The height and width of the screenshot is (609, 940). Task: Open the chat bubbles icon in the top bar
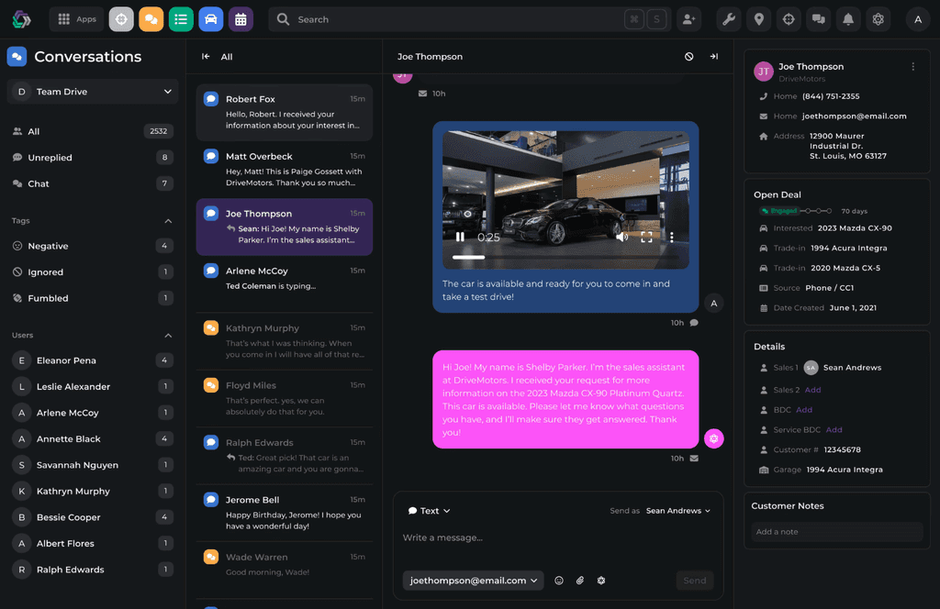click(818, 18)
